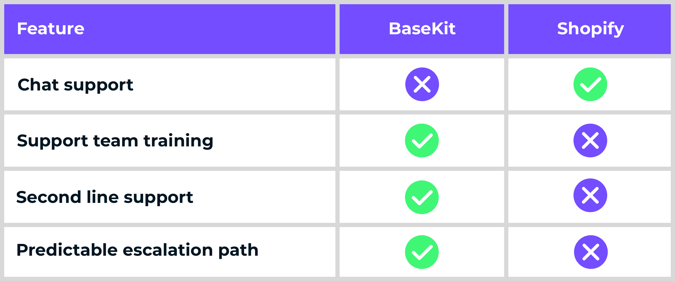
Task: Select the Feature column header
Action: click(x=51, y=29)
